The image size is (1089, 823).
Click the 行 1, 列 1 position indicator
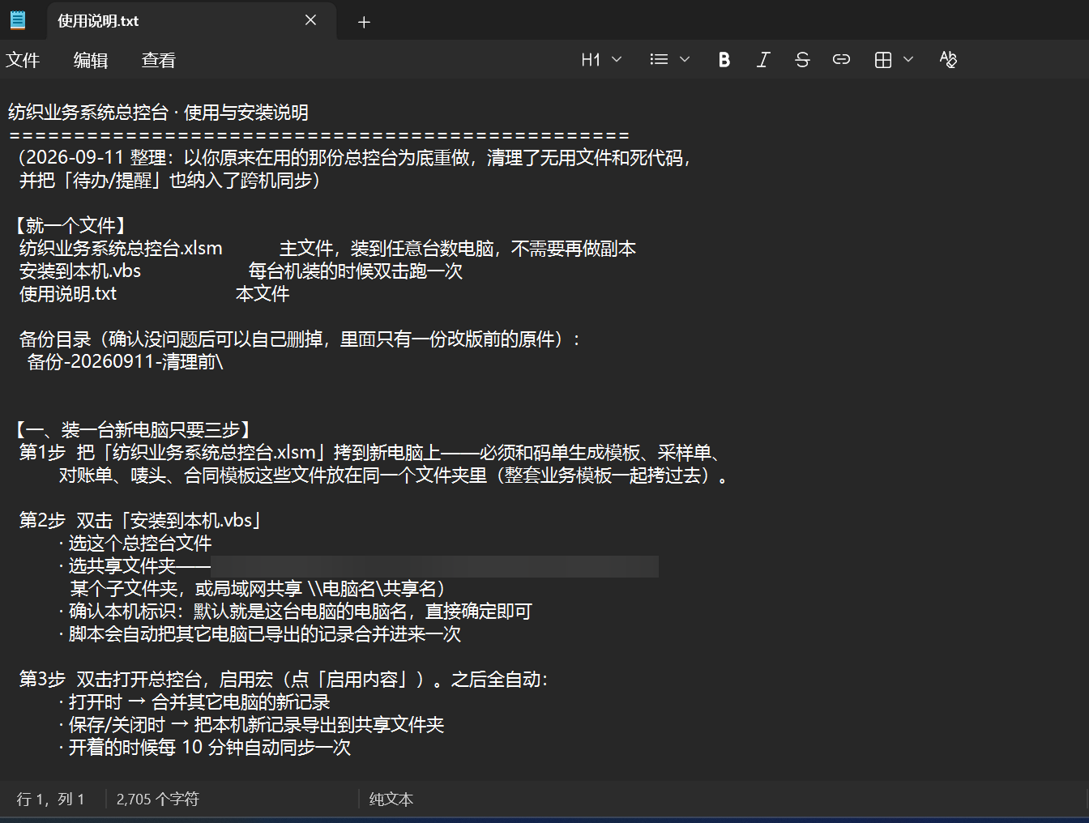tap(50, 800)
